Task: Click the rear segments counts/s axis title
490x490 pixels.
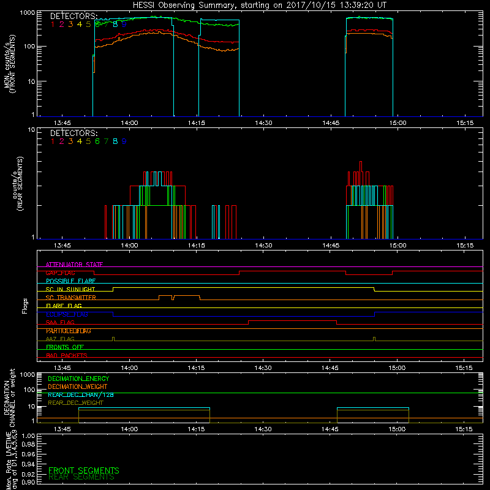Action: coord(18,184)
